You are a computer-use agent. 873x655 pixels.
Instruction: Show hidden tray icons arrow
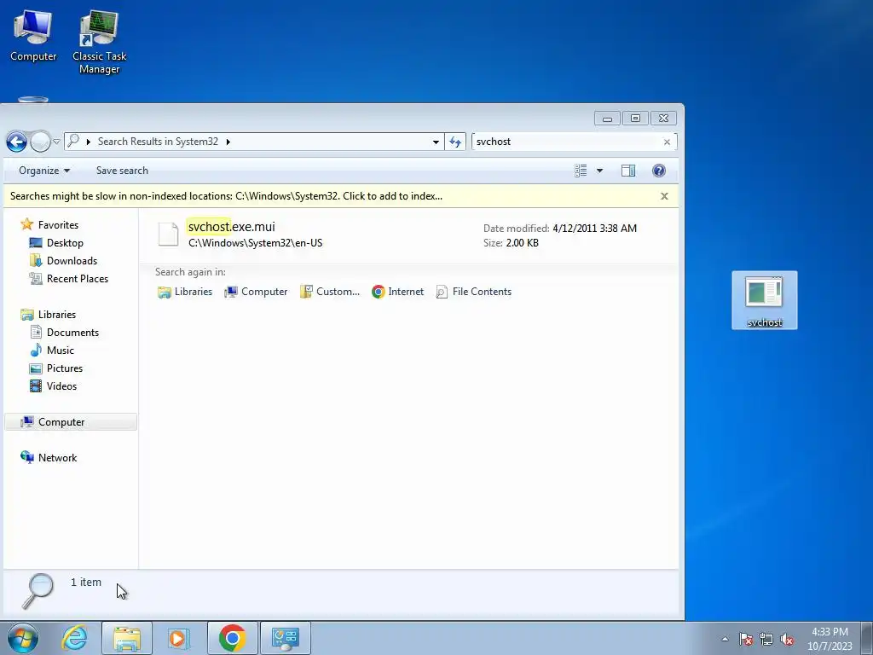tap(725, 639)
